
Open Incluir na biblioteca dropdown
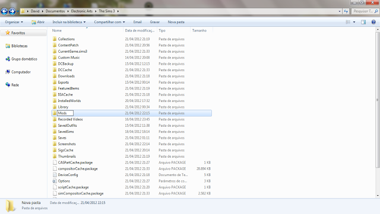click(69, 22)
